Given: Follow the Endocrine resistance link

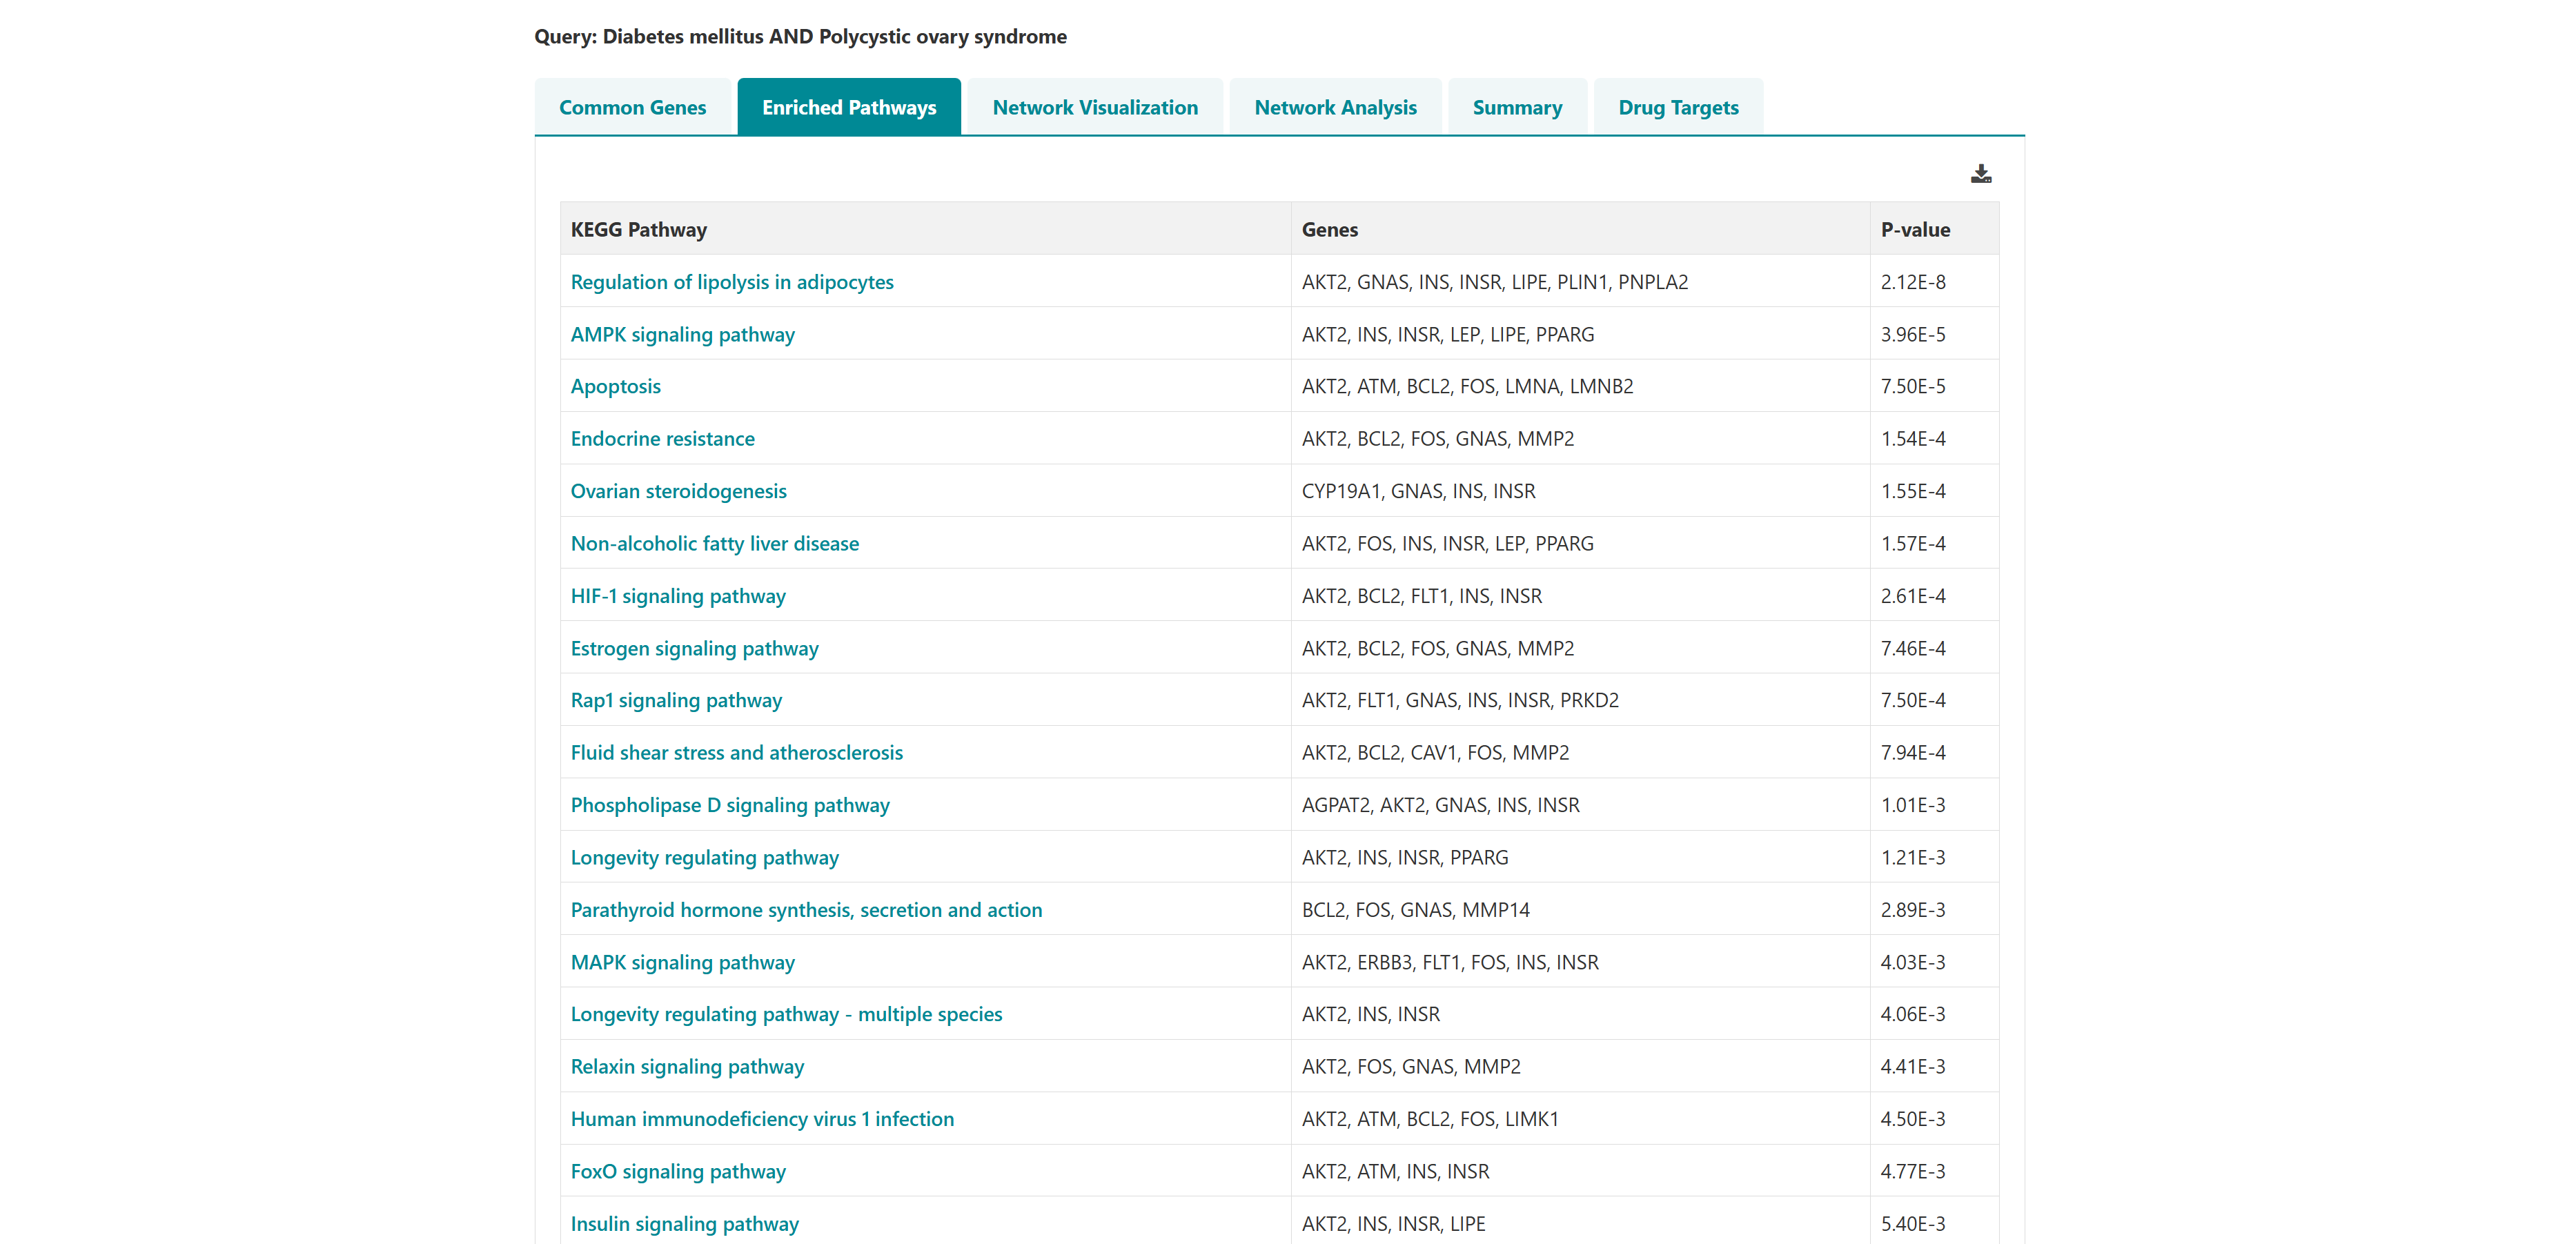Looking at the screenshot, I should tap(662, 439).
